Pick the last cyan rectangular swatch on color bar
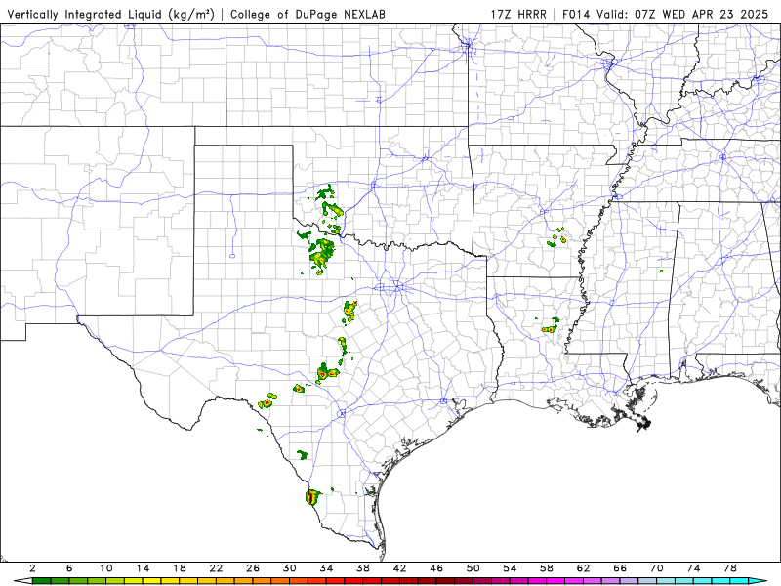781x586 pixels. pos(740,581)
